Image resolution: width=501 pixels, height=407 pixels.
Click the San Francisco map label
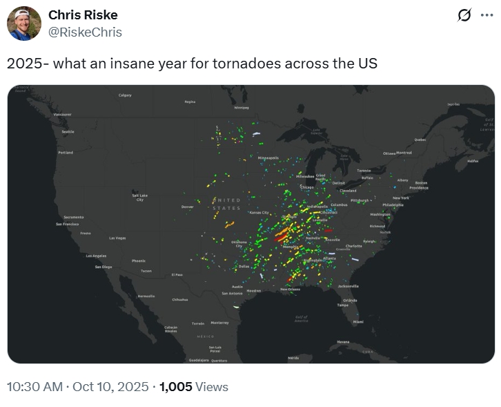[x=68, y=224]
